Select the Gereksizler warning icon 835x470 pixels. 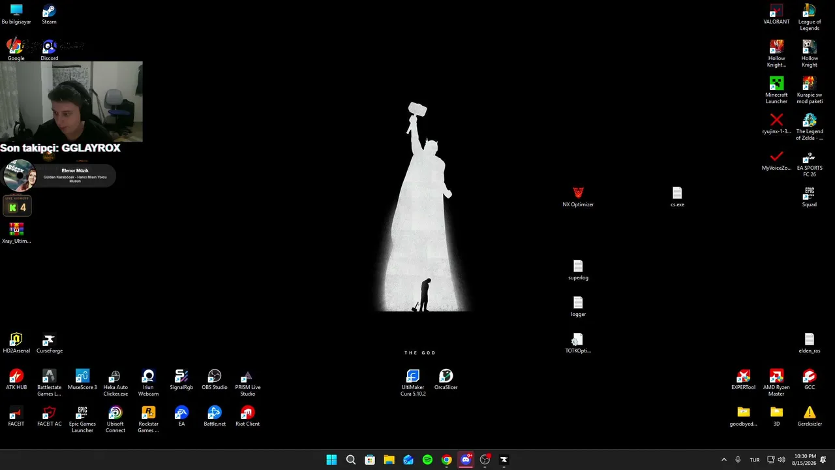point(810,416)
